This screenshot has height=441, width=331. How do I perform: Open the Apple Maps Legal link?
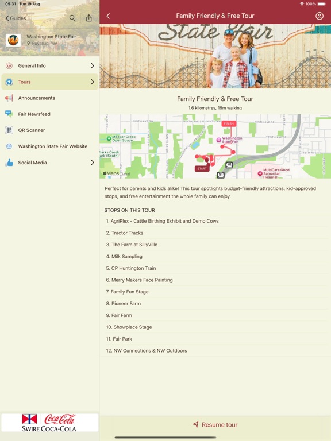point(126,174)
